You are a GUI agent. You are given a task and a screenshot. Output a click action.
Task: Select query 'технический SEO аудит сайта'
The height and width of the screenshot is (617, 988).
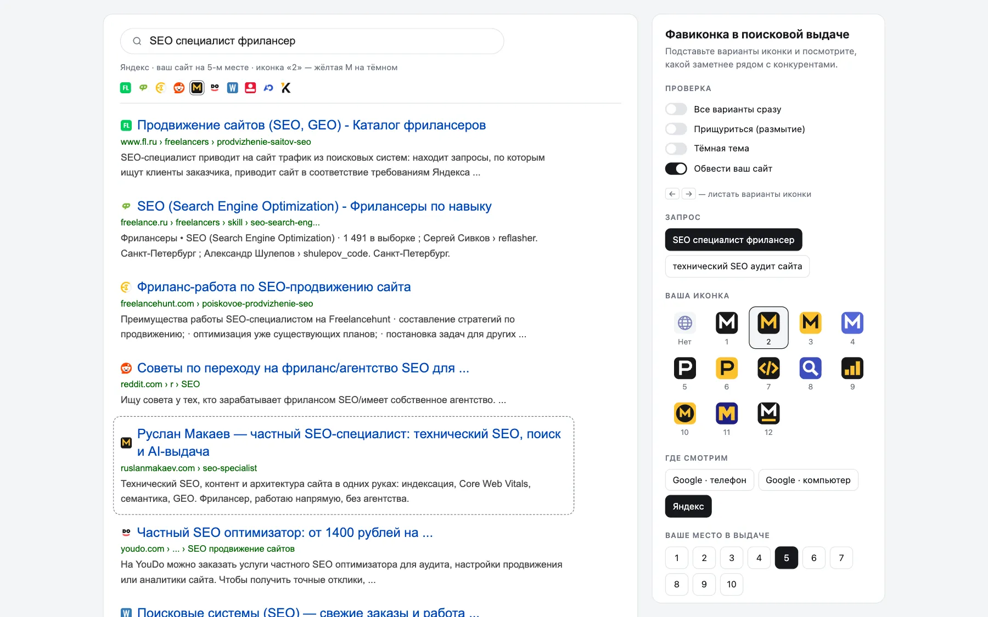(737, 266)
